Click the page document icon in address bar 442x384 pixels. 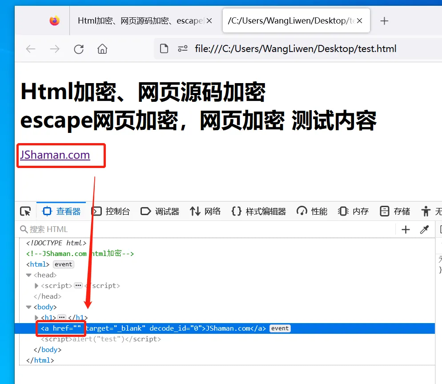164,49
